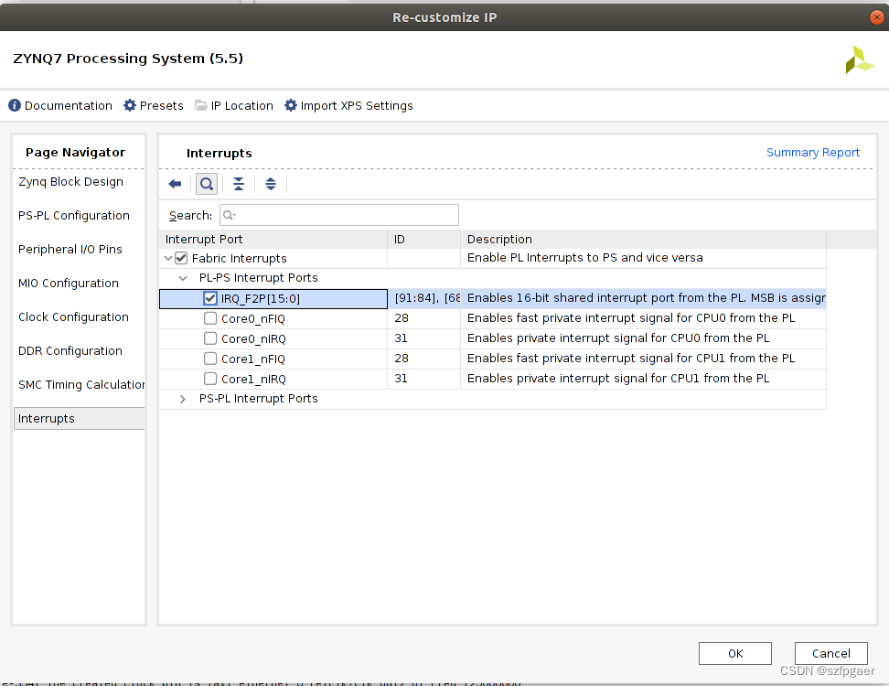Viewport: 889px width, 686px height.
Task: Click the Xilinx logo icon
Action: (x=859, y=59)
